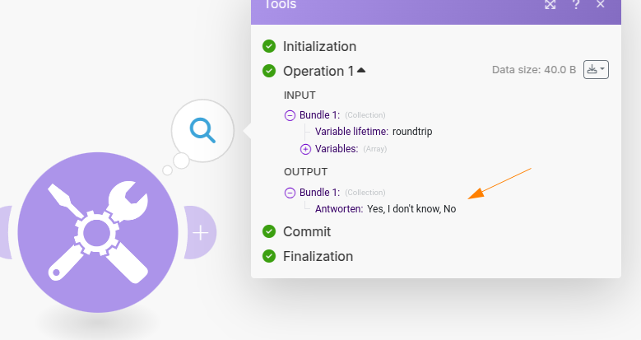The image size is (641, 340).
Task: Expand the Variables array
Action: click(x=305, y=149)
